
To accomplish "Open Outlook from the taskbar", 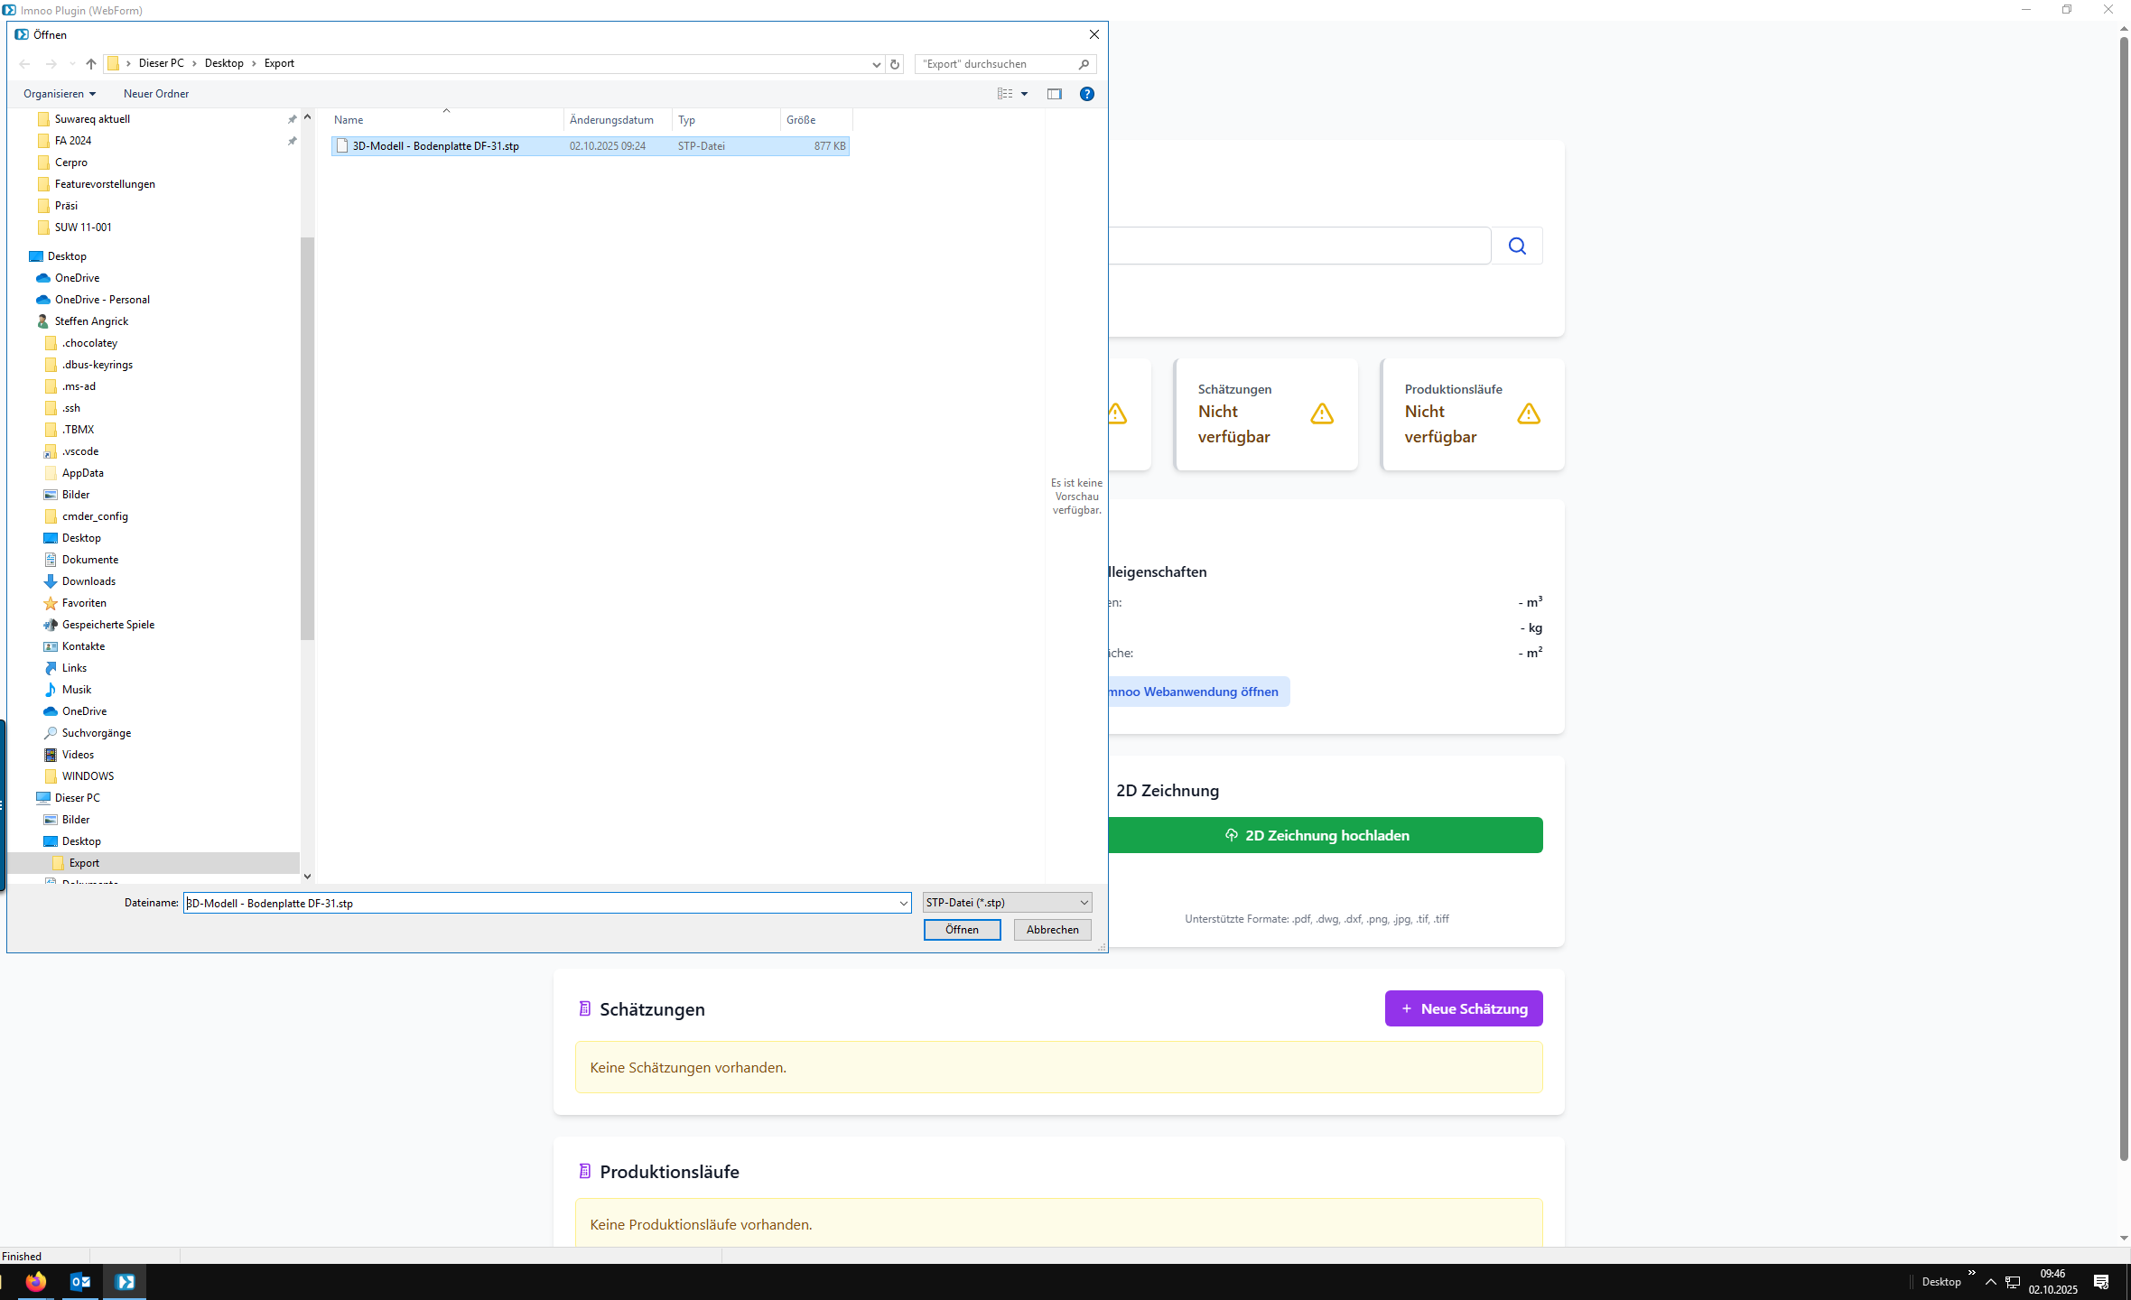I will (80, 1281).
